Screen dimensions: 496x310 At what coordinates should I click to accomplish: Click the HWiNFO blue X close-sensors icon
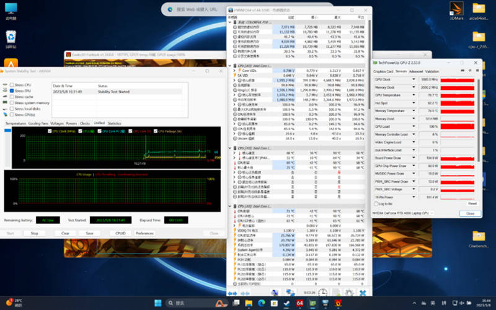tap(363, 292)
